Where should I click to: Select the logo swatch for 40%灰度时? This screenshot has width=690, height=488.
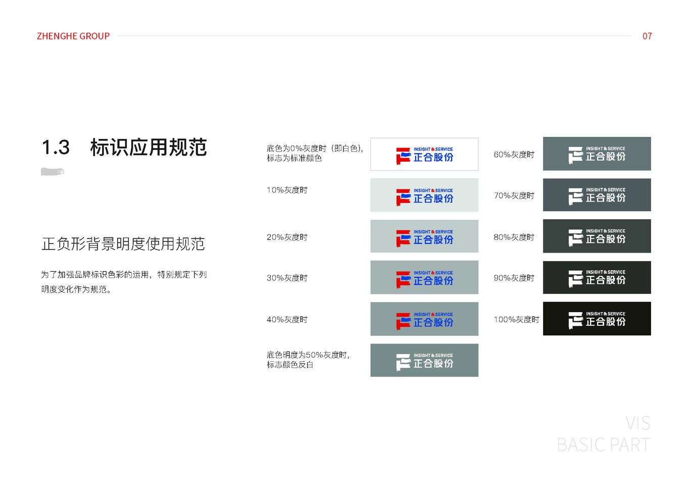click(x=424, y=319)
